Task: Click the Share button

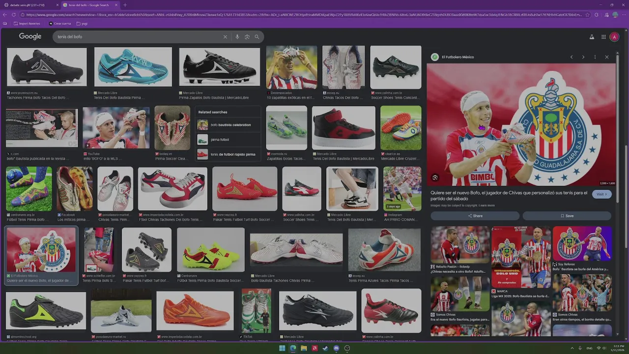Action: [x=475, y=216]
